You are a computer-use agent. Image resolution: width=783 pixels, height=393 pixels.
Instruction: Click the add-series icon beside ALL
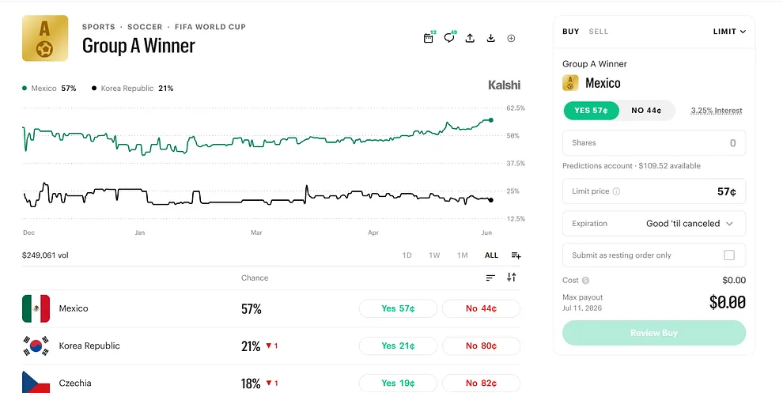click(516, 255)
